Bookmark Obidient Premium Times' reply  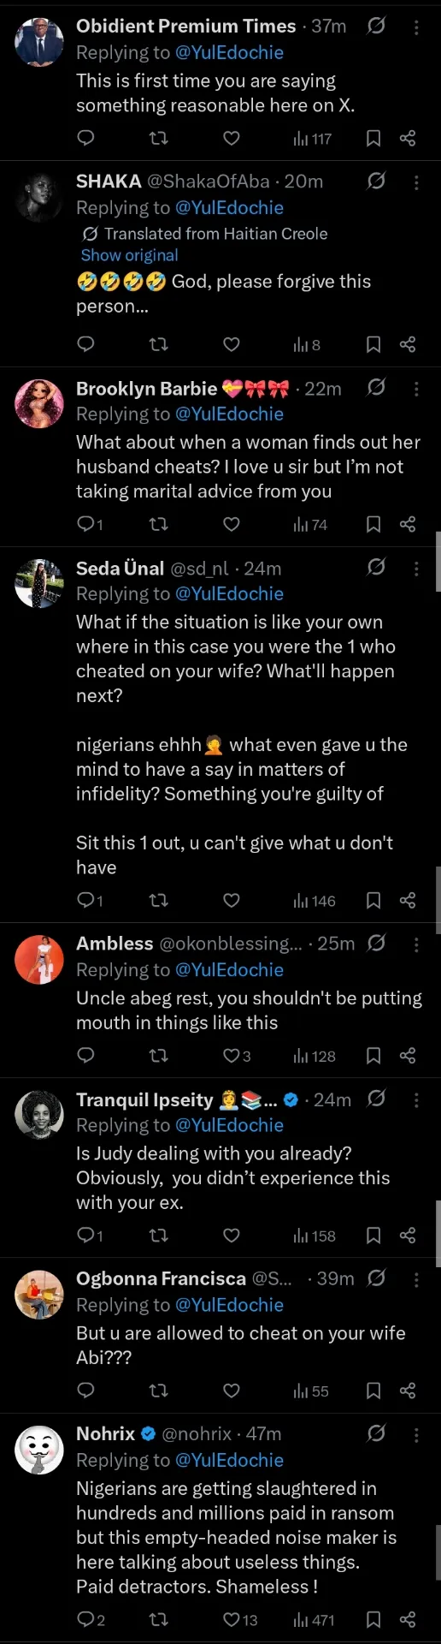click(x=373, y=138)
